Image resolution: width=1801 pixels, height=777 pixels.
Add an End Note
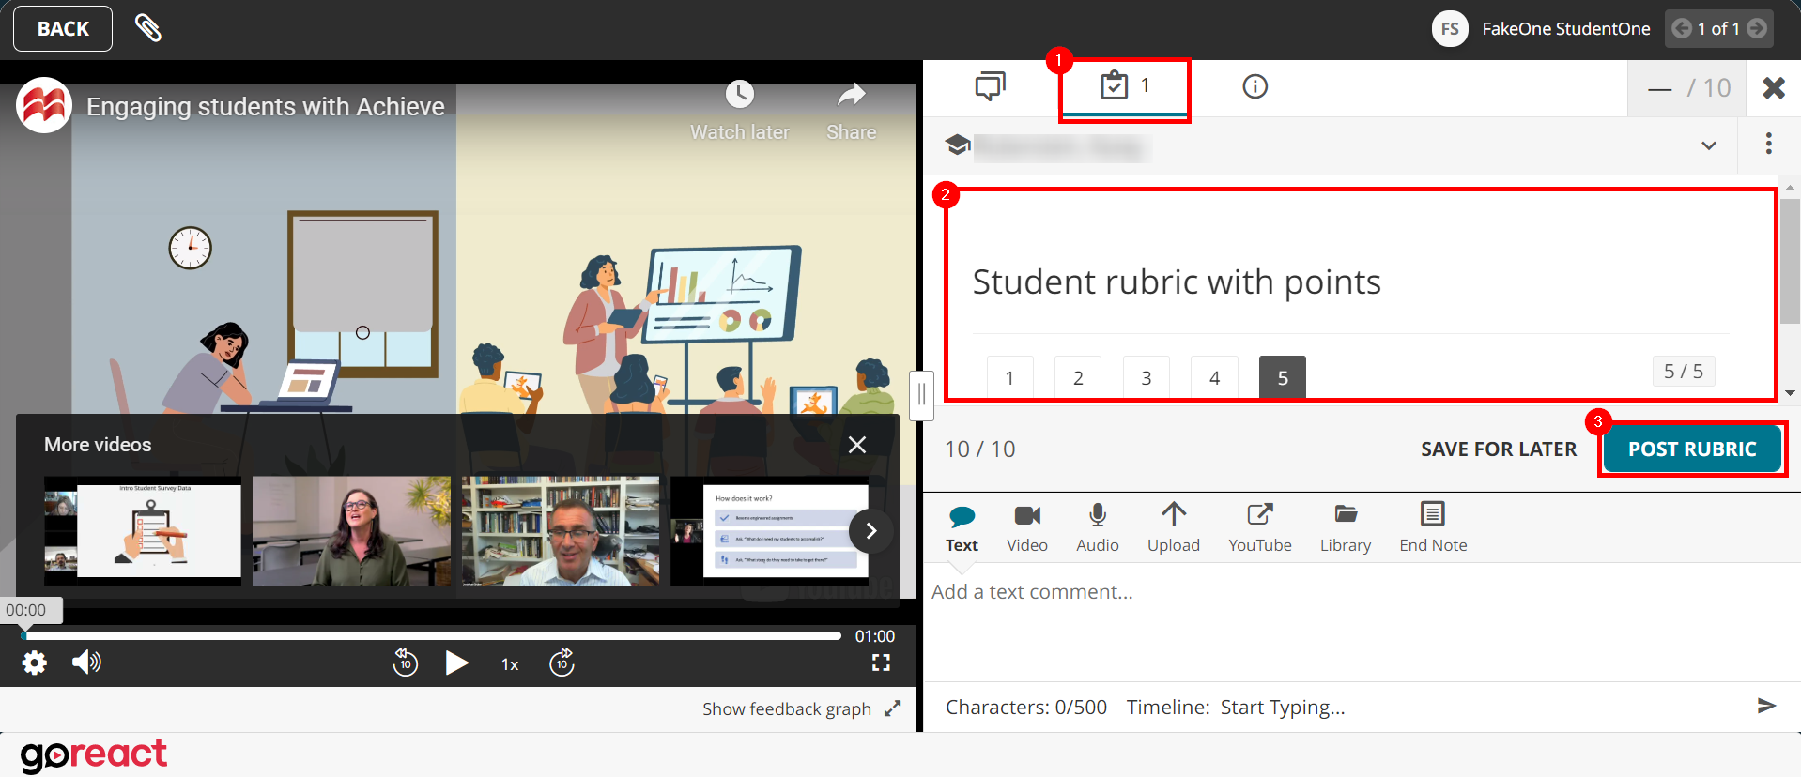[1432, 528]
